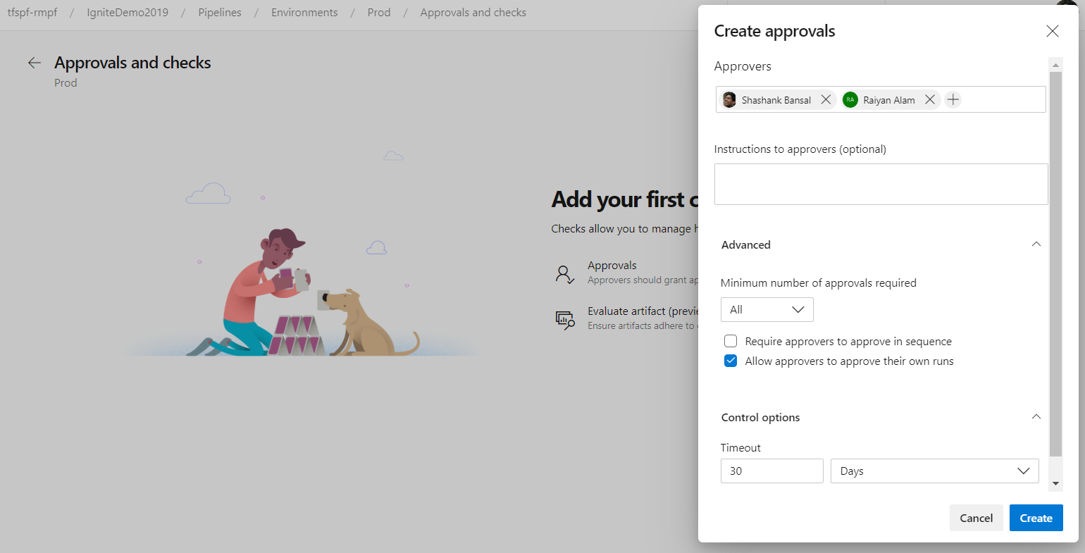Close the Create approvals panel
Viewport: 1085px width, 553px height.
(x=1052, y=31)
